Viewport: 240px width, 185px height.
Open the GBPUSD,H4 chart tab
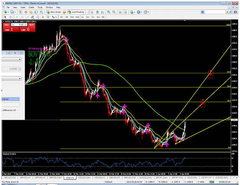[x=25, y=178]
